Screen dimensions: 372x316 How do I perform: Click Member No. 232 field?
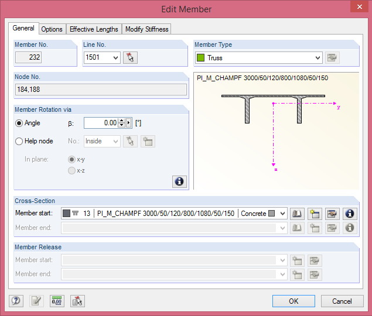coord(28,57)
